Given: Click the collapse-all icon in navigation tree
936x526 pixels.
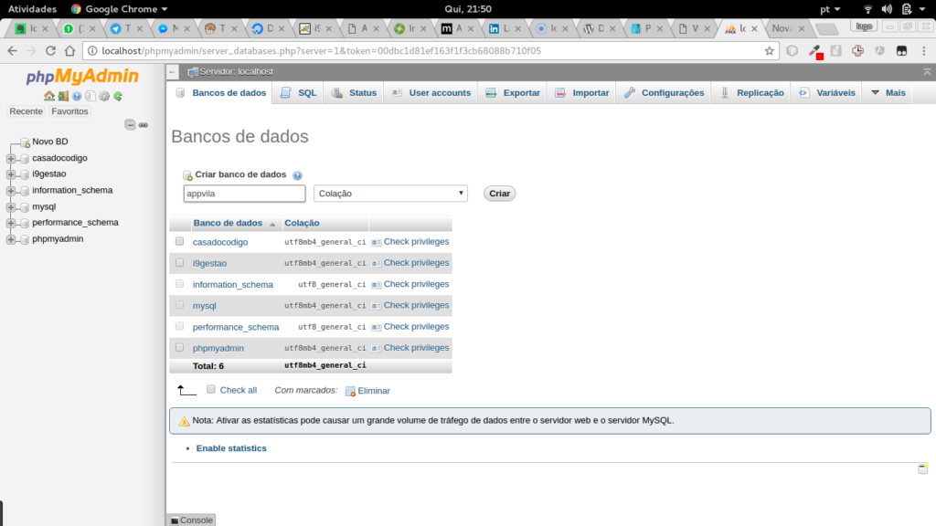Looking at the screenshot, I should [x=130, y=124].
